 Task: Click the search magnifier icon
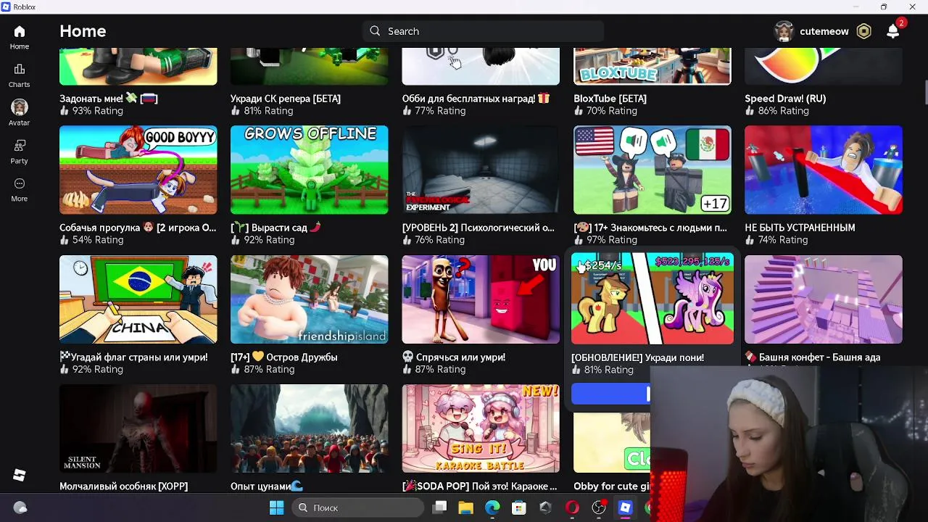[x=375, y=31]
